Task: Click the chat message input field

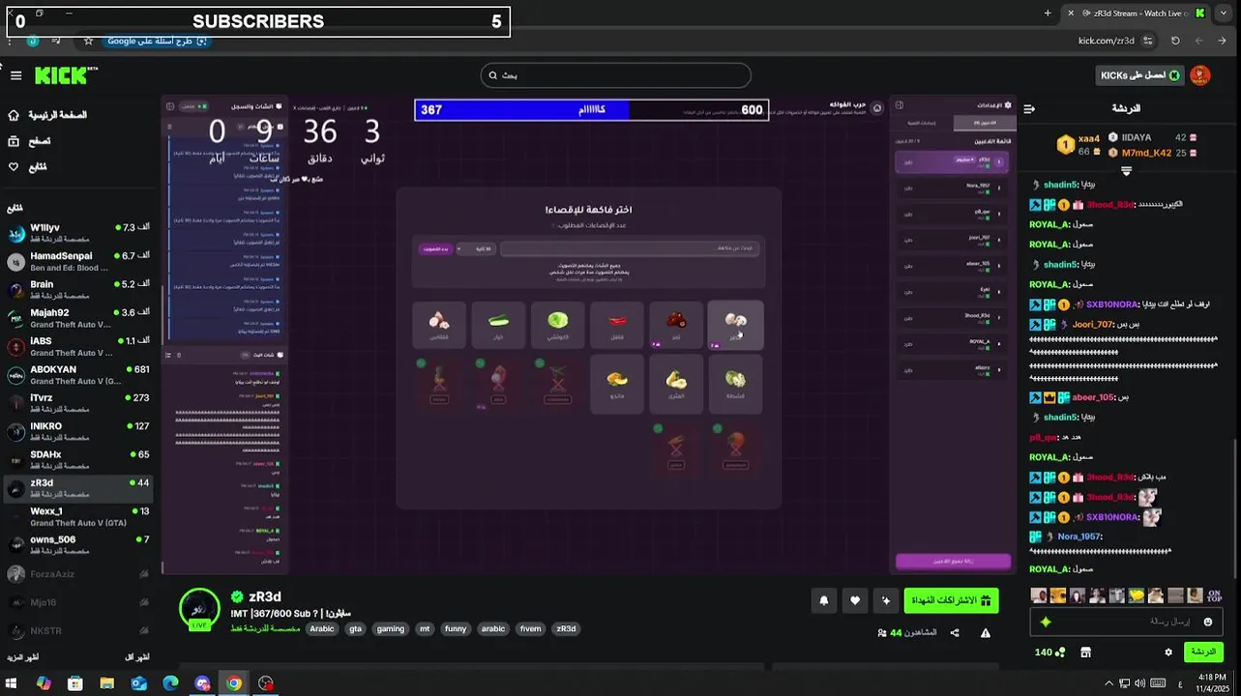Action: (1126, 622)
